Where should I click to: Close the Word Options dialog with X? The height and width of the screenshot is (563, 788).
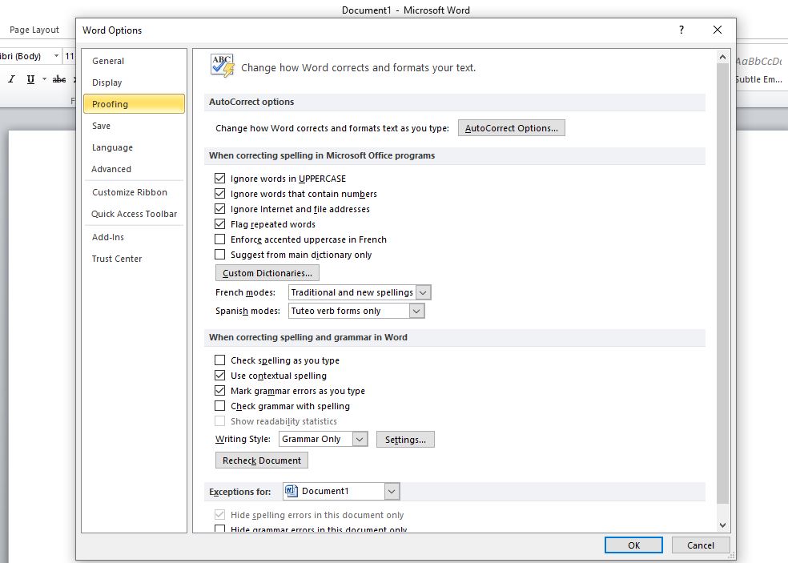(718, 30)
